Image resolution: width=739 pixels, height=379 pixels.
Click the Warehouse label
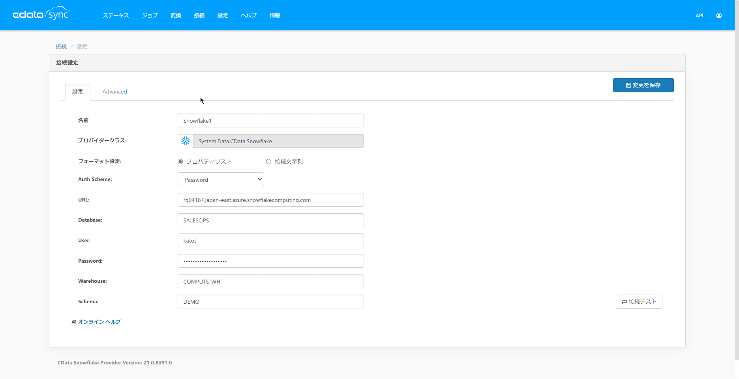[x=92, y=281]
